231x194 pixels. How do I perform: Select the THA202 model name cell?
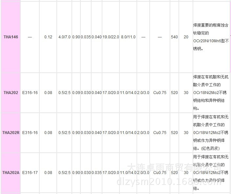tap(10, 93)
